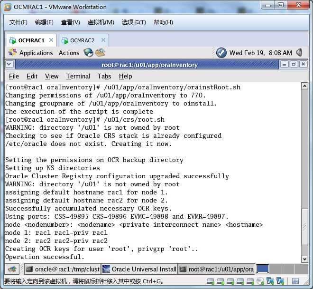
Task: Click the fourth disk device status icon
Action: (x=240, y=281)
